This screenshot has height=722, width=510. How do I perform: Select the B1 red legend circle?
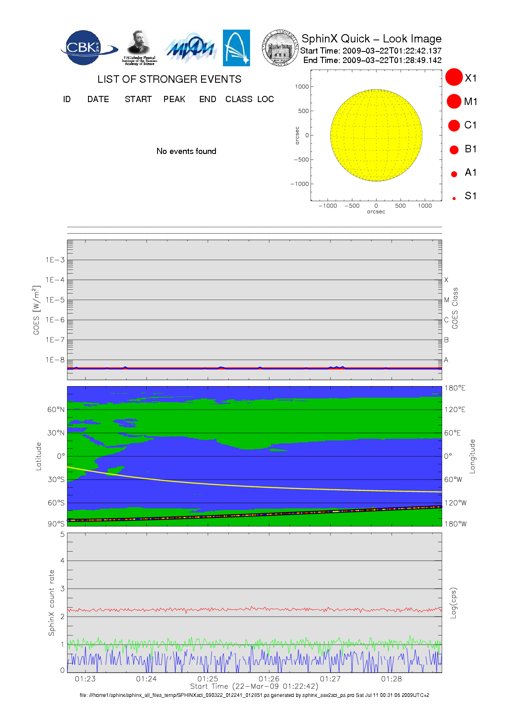click(454, 149)
